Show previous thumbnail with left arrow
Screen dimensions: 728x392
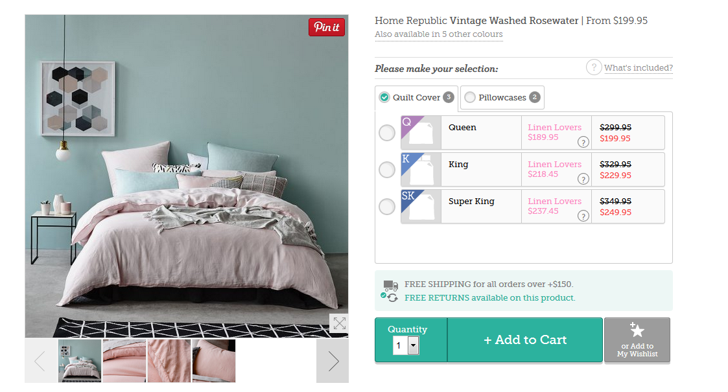click(x=41, y=361)
